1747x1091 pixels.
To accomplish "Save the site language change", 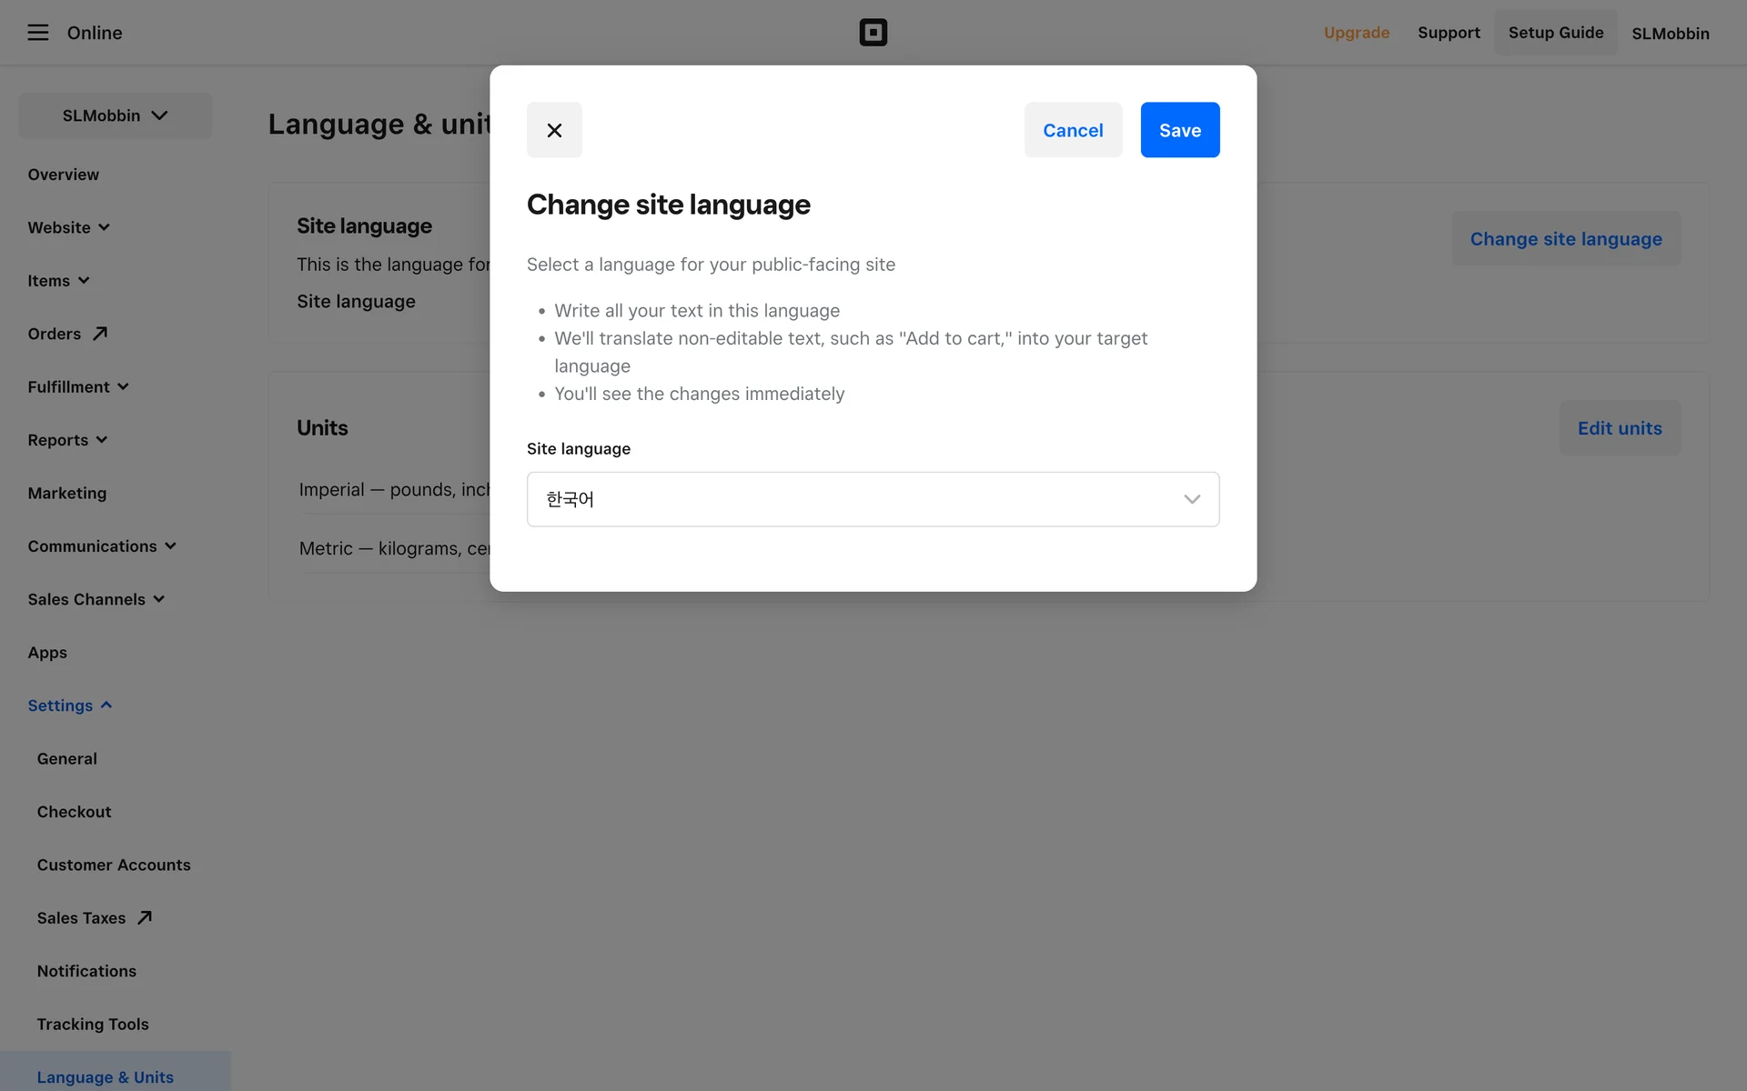I will click(x=1179, y=130).
